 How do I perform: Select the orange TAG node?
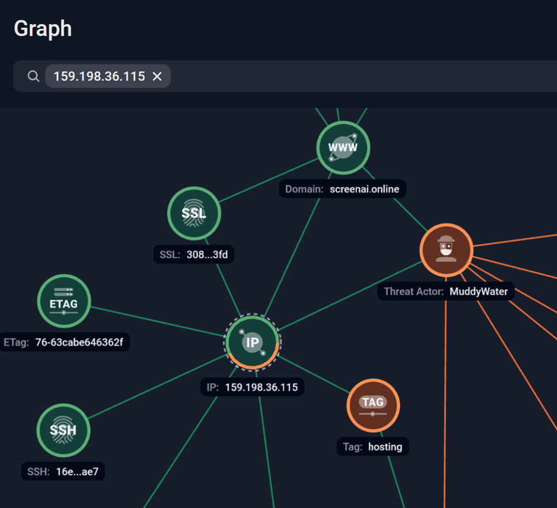[373, 405]
